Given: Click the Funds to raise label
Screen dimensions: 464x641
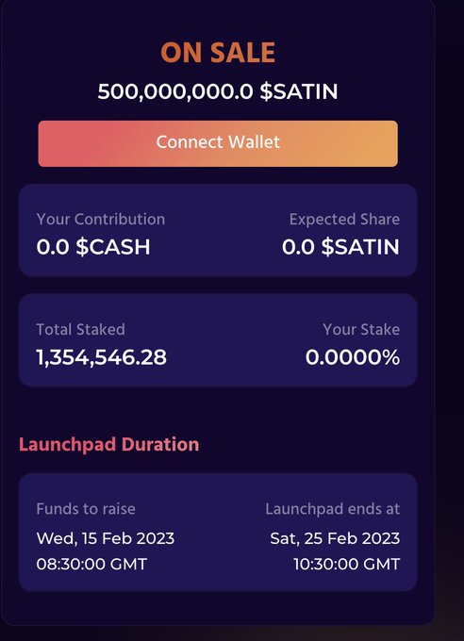Looking at the screenshot, I should point(86,509).
